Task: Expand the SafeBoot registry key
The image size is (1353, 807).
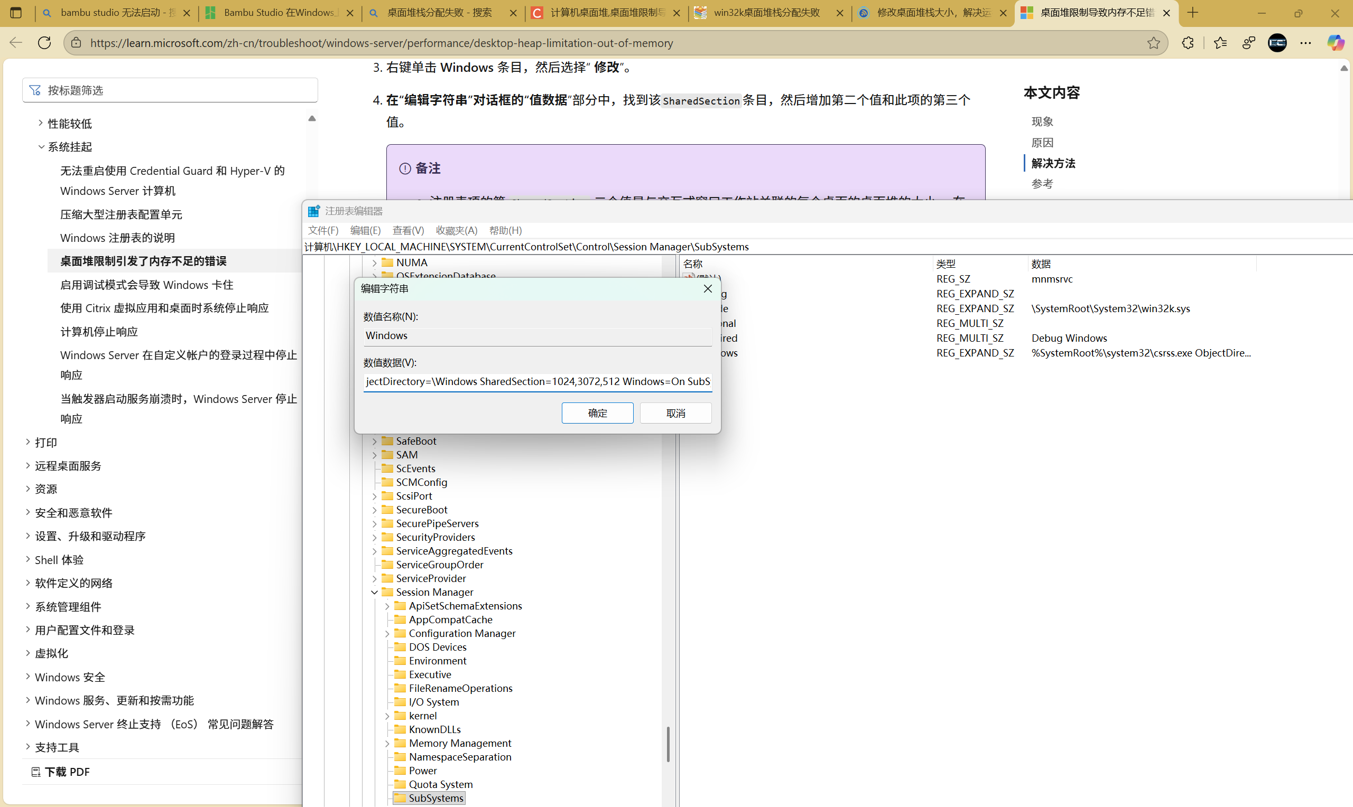Action: pos(374,441)
